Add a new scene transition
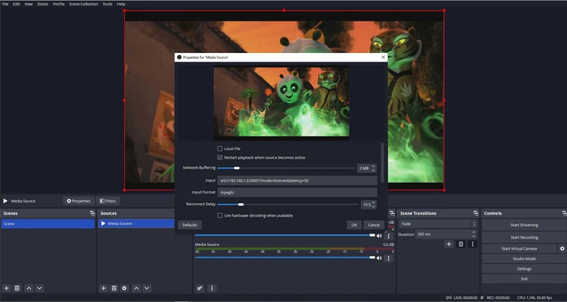The image size is (567, 302). point(449,245)
